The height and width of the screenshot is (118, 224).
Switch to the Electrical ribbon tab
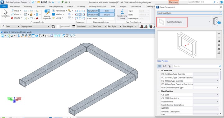pyautogui.click(x=41, y=7)
